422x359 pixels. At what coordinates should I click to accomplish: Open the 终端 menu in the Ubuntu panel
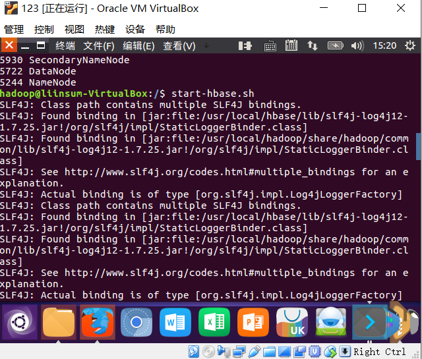pyautogui.click(x=65, y=45)
